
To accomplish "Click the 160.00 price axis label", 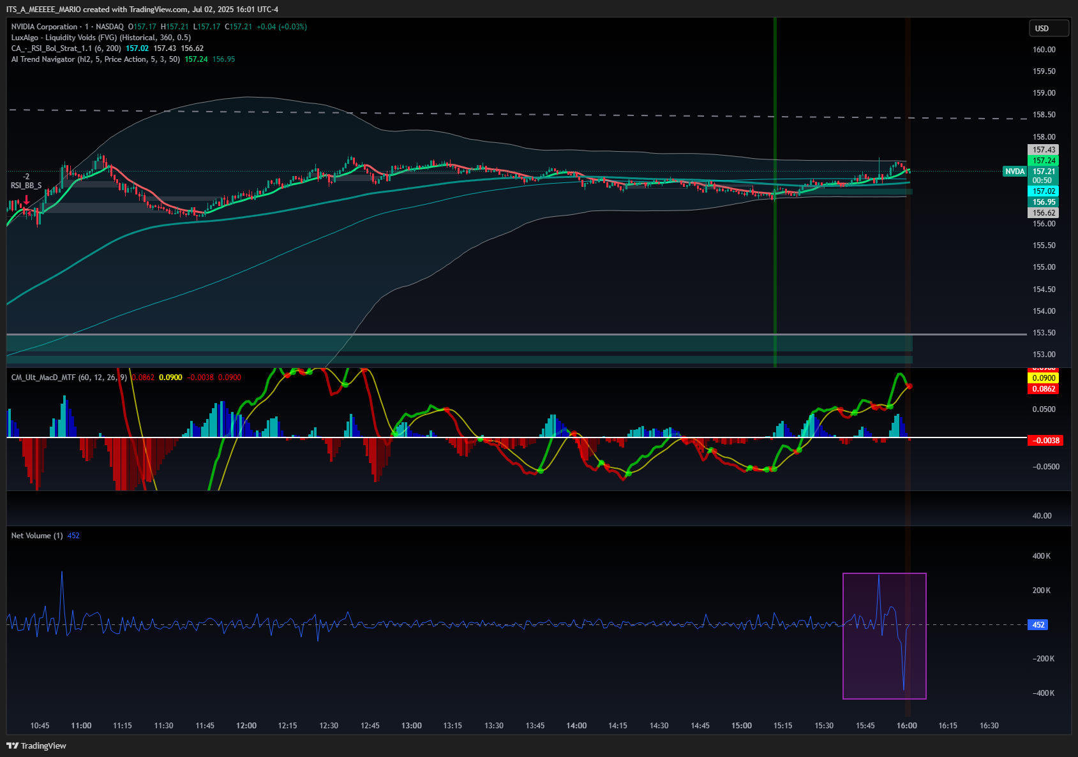I will [x=1044, y=50].
